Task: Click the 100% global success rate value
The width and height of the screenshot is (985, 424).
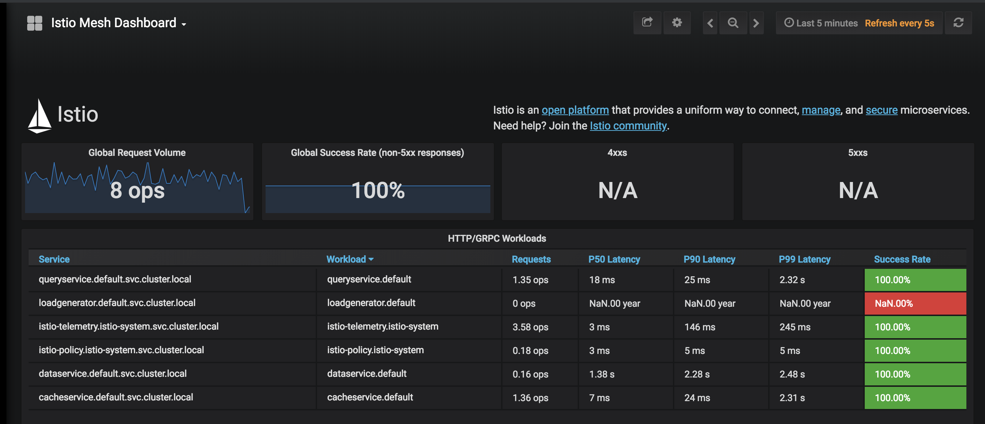Action: click(378, 190)
